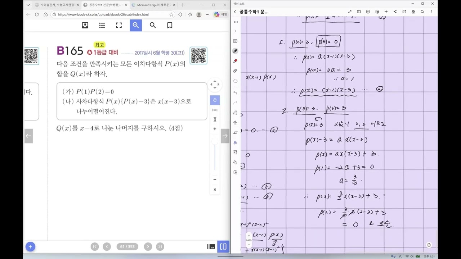This screenshot has width=461, height=259.
Task: Jump to the first ebook page
Action: tap(95, 246)
